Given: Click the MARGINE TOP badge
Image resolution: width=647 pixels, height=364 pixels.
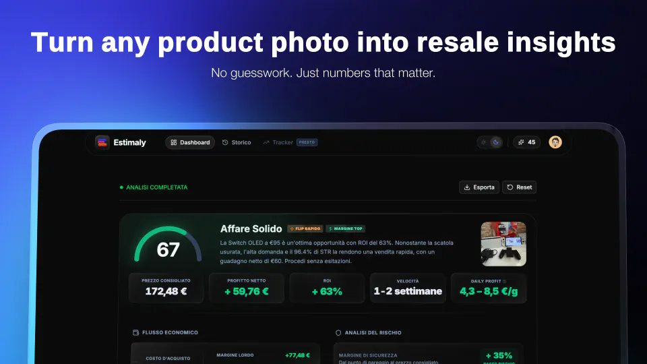Looking at the screenshot, I should coord(345,229).
